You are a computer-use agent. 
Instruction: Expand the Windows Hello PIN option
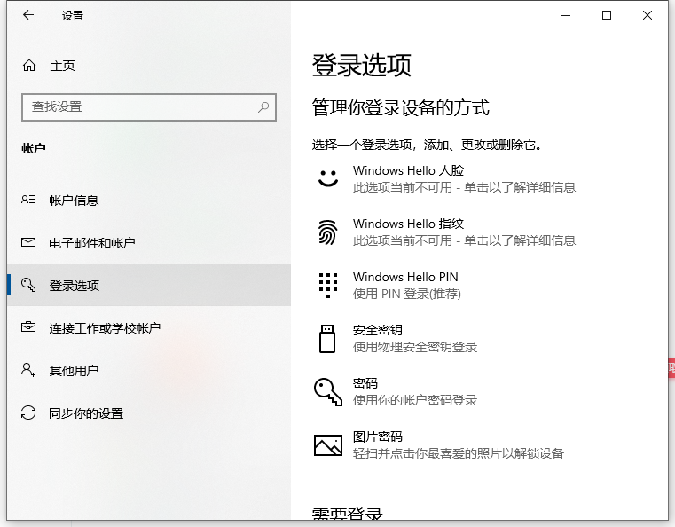(x=405, y=285)
